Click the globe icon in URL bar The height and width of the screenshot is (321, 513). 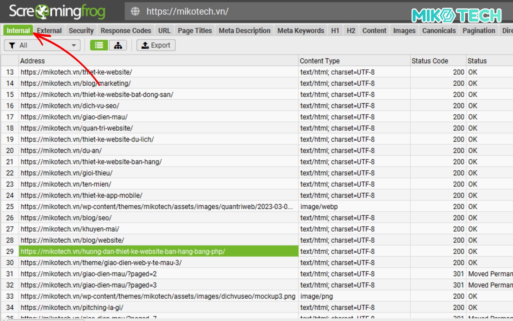[135, 12]
